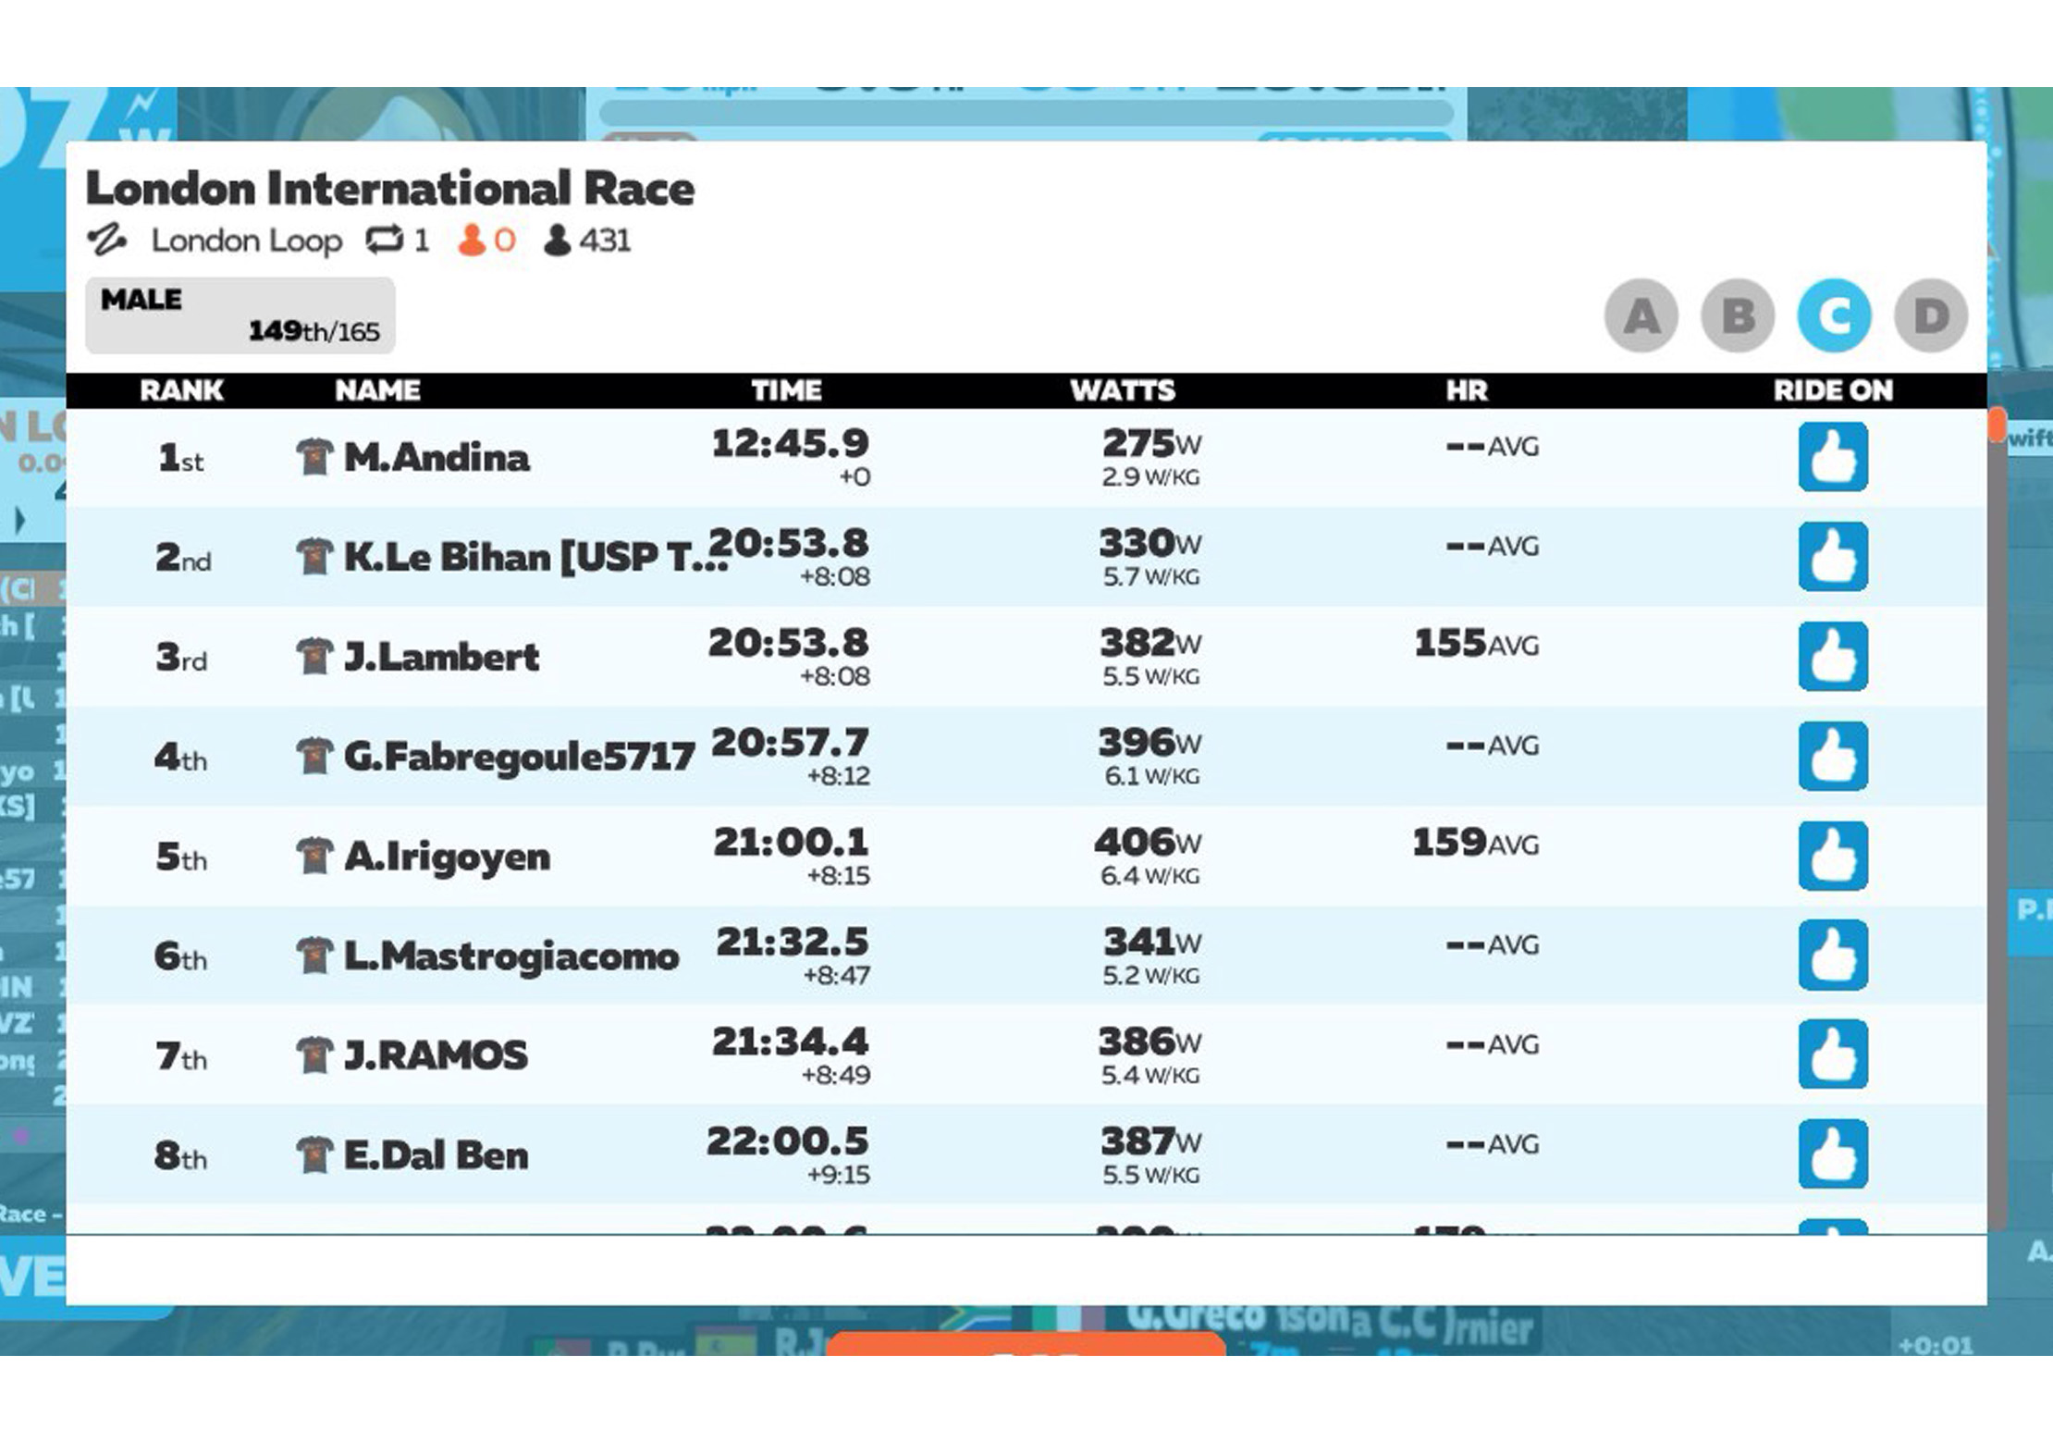
Task: Click the jersey icon beside M.Andina
Action: pyautogui.click(x=314, y=457)
